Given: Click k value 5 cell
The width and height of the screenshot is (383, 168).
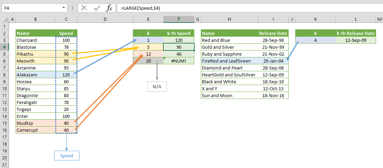Looking at the screenshot, I should tap(148, 47).
